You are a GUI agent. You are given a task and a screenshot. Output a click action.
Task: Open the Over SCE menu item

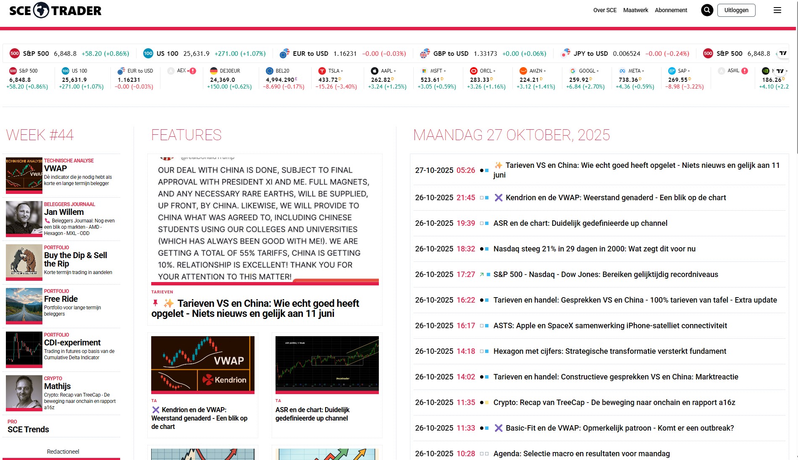[x=605, y=10]
